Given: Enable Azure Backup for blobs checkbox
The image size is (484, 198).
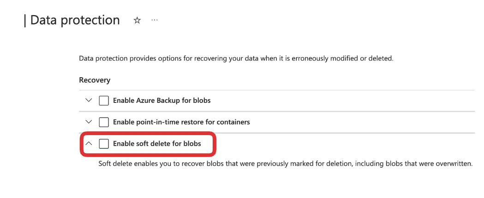Looking at the screenshot, I should (x=104, y=101).
